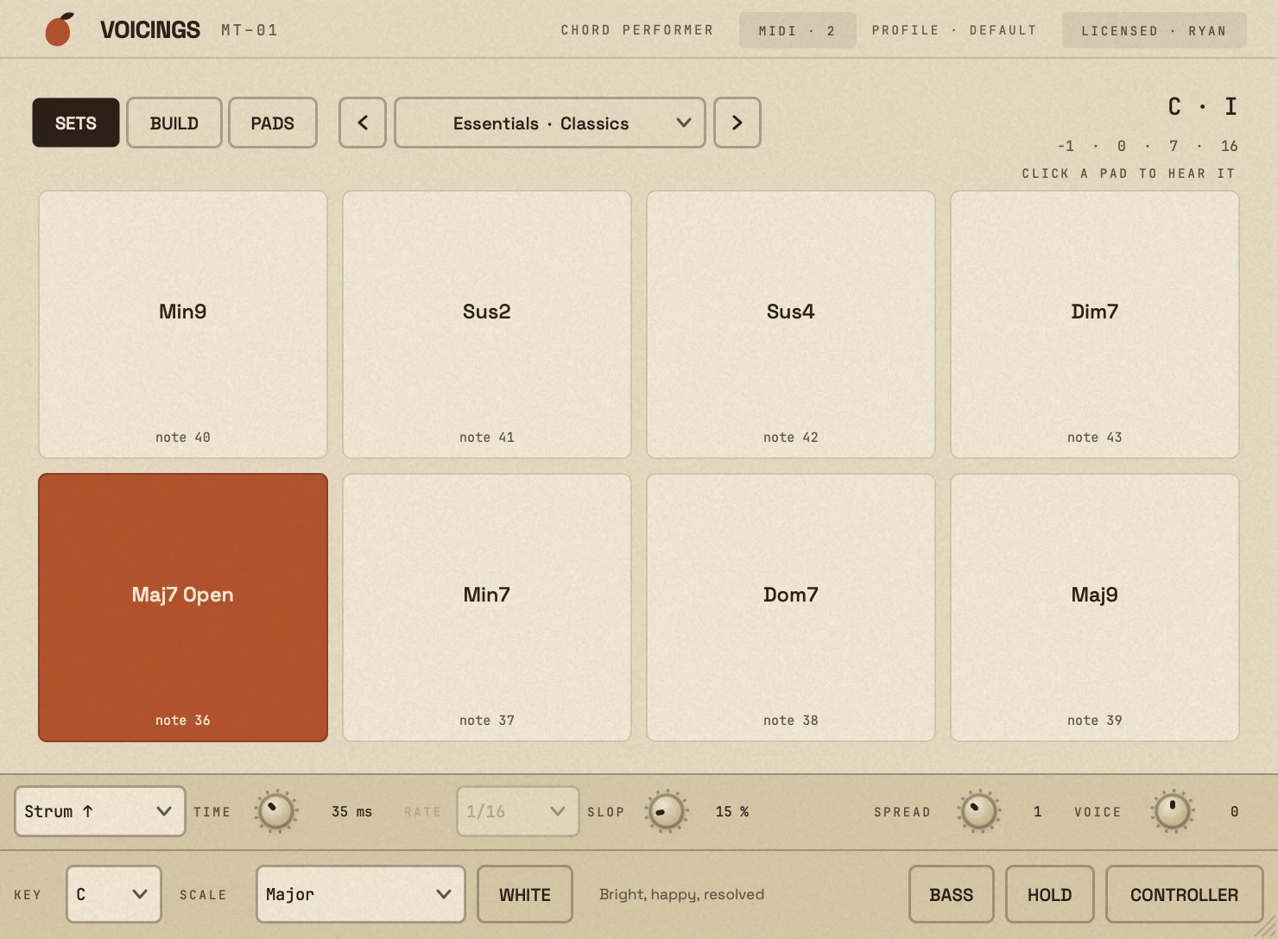Image resolution: width=1278 pixels, height=939 pixels.
Task: Click CLICK A PAD TO HEAR IT hint
Action: (x=1129, y=173)
